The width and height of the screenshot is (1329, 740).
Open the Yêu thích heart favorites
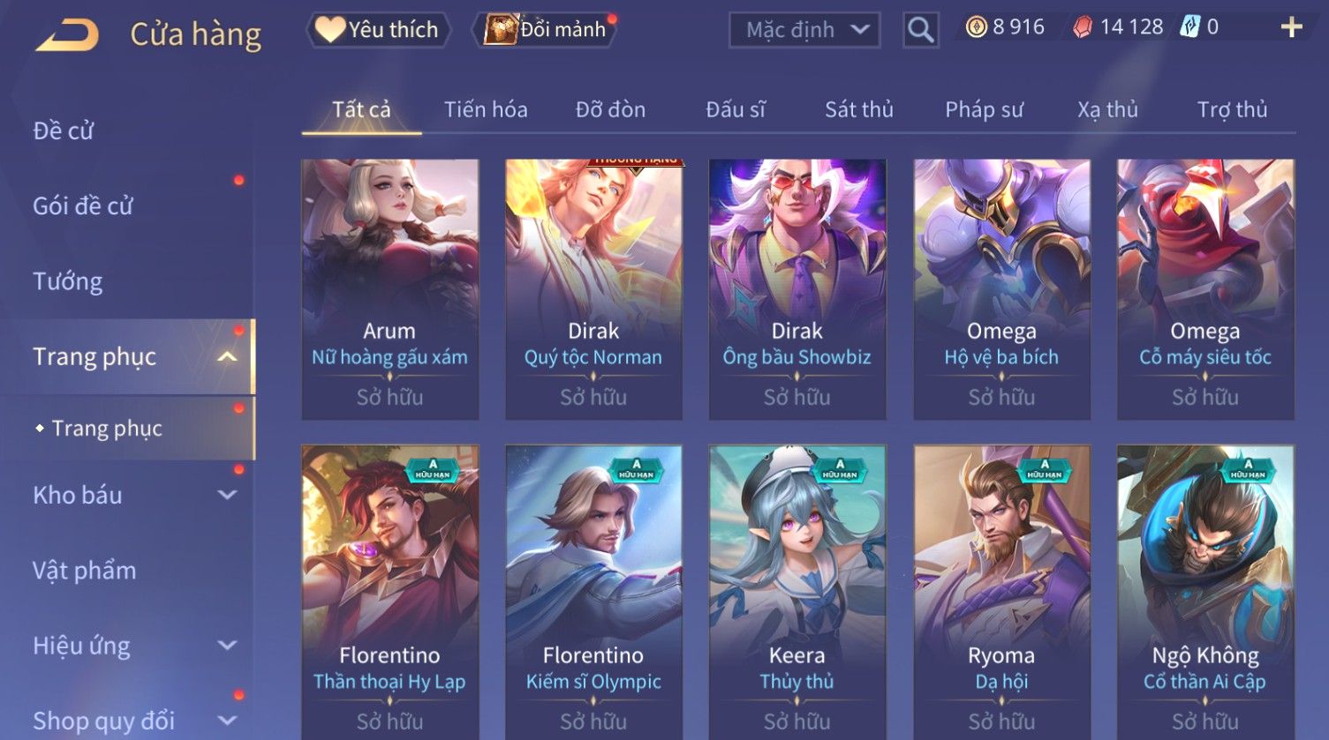[378, 30]
